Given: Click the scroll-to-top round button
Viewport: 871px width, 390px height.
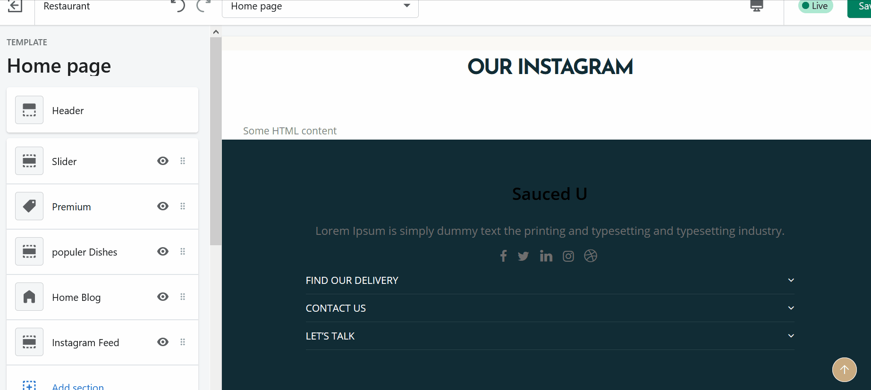Looking at the screenshot, I should [x=844, y=370].
